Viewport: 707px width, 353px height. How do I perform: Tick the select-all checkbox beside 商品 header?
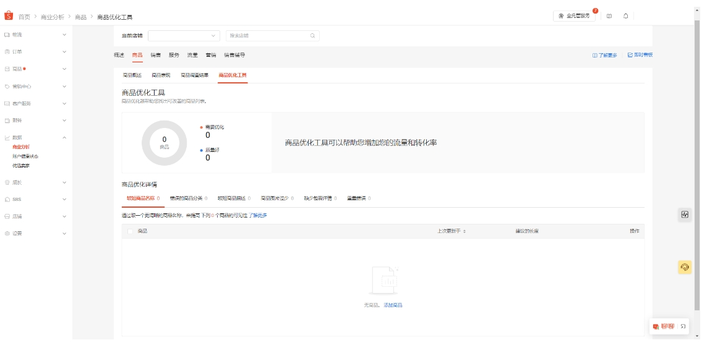(130, 231)
